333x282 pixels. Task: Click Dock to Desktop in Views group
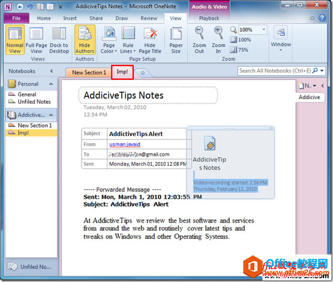[59, 40]
